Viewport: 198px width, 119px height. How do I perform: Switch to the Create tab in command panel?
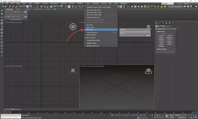[156, 23]
